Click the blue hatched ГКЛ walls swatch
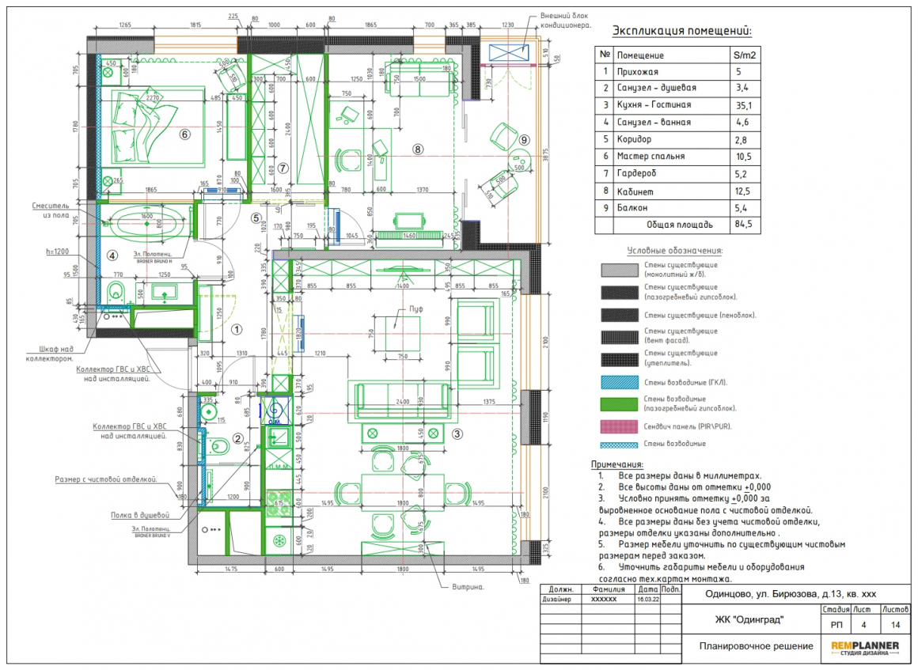This screenshot has width=918, height=670. (x=620, y=382)
